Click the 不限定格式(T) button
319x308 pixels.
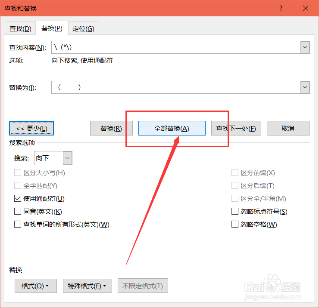tap(143, 286)
